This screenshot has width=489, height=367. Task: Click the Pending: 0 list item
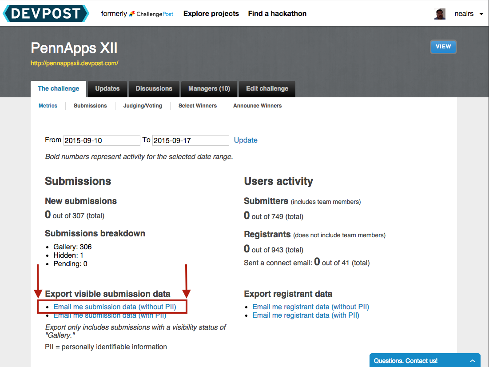click(70, 264)
